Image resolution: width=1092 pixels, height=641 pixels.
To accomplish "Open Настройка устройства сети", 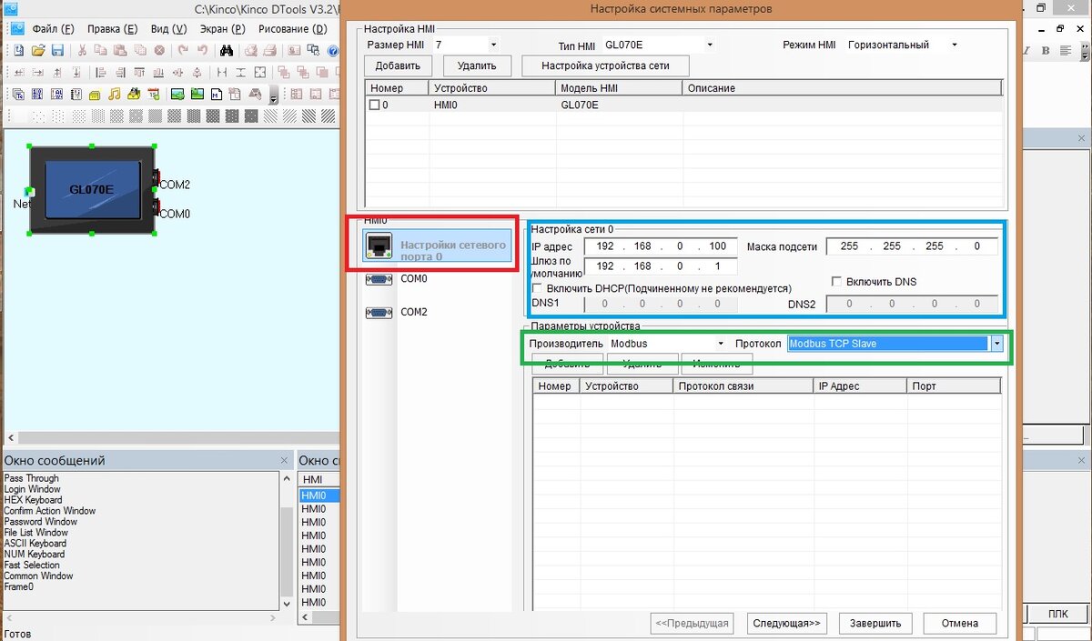I will (605, 65).
